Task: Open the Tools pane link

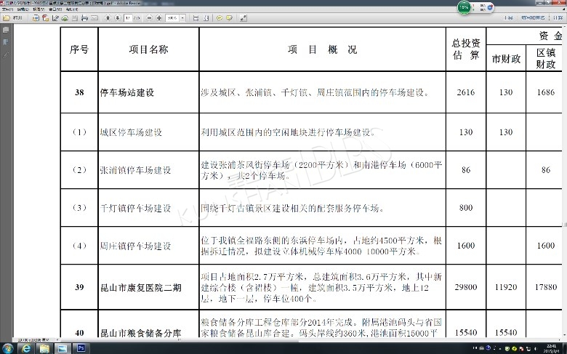Action: coord(508,17)
